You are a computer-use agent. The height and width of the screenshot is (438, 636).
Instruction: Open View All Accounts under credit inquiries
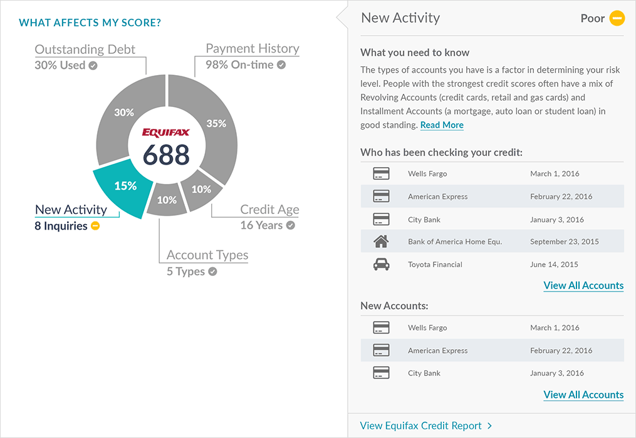tap(583, 285)
